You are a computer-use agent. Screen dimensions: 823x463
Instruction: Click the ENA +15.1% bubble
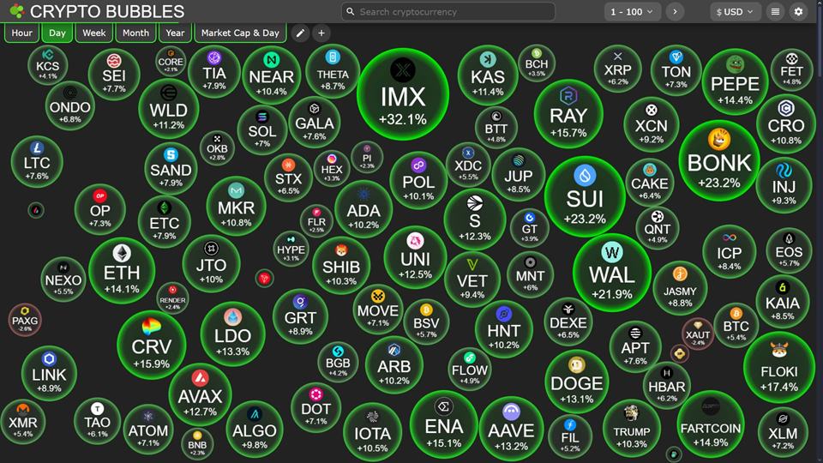pyautogui.click(x=443, y=424)
